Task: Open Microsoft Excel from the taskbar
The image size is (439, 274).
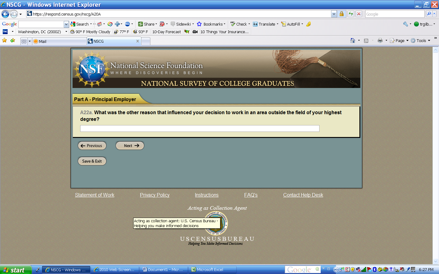Action: [x=212, y=270]
